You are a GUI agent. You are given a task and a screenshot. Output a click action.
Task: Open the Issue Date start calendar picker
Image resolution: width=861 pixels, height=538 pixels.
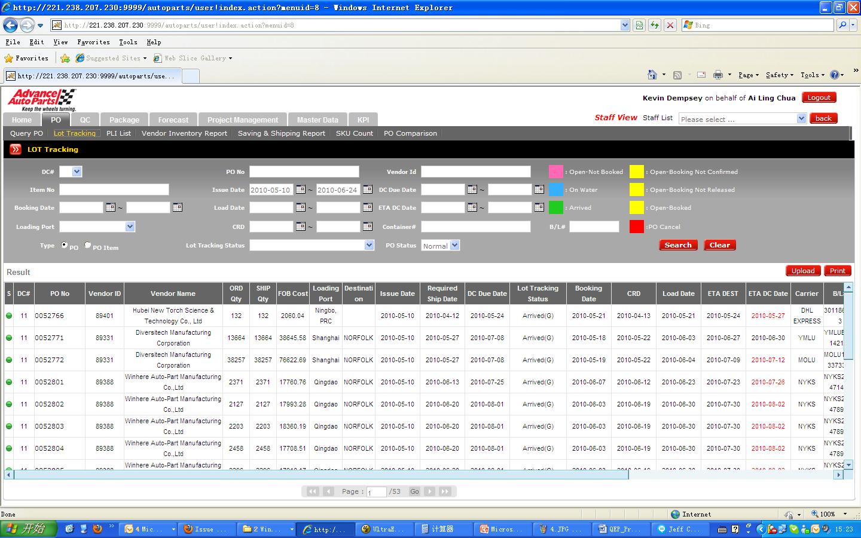tap(301, 189)
